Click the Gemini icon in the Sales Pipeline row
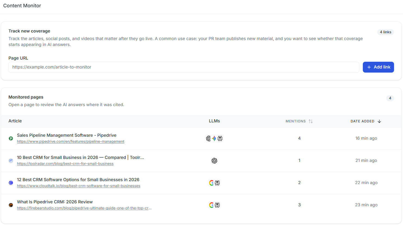The height and width of the screenshot is (225, 403). coord(214,138)
